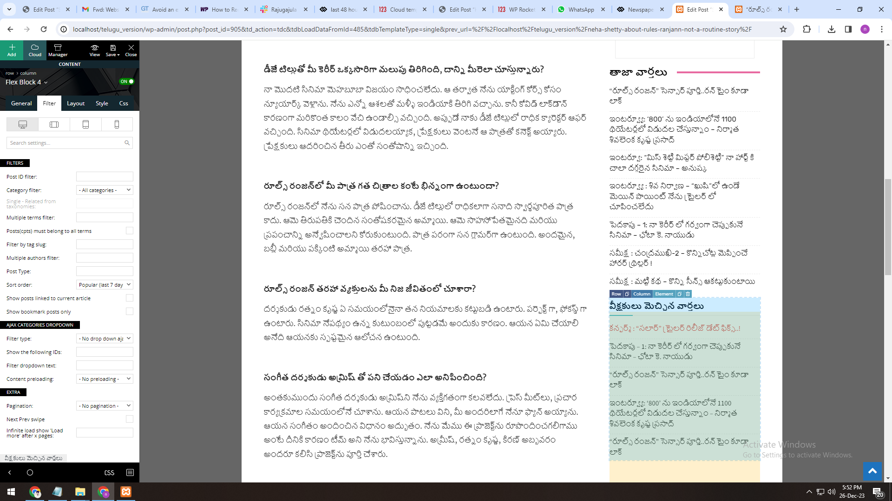This screenshot has width=892, height=501.
Task: Click the circle icon in panel footer
Action: point(30,473)
